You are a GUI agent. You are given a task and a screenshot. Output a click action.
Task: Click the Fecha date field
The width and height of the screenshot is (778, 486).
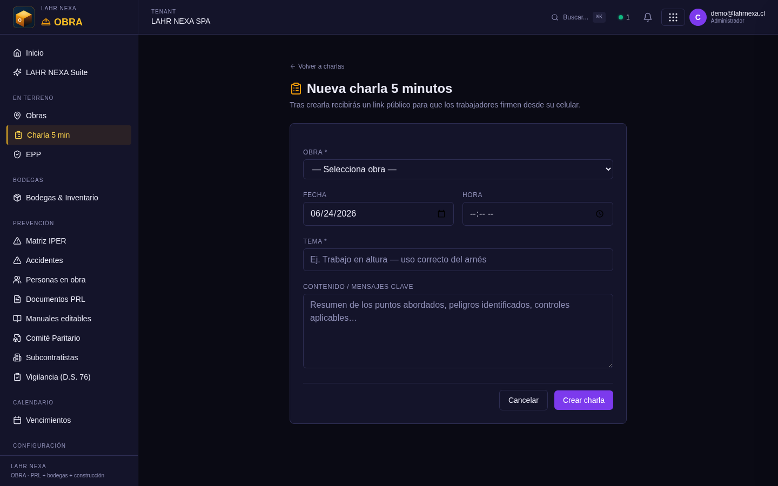click(x=378, y=214)
